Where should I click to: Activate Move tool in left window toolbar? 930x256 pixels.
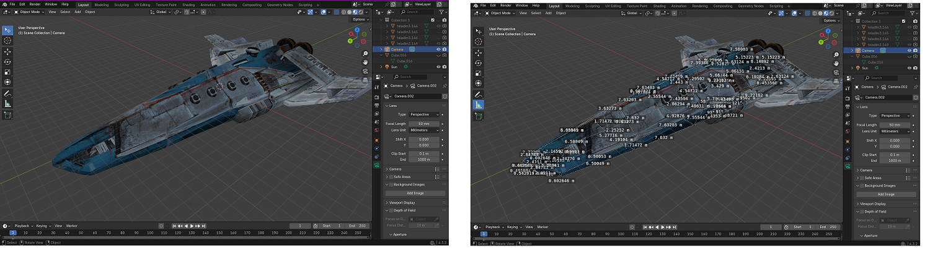(x=7, y=51)
